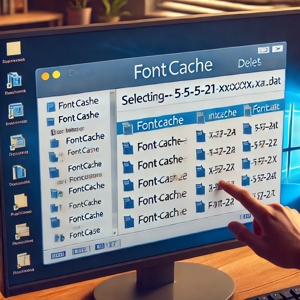Click the sidebar folder icon beside FontCase
The height and width of the screenshot is (300, 300).
tap(59, 238)
